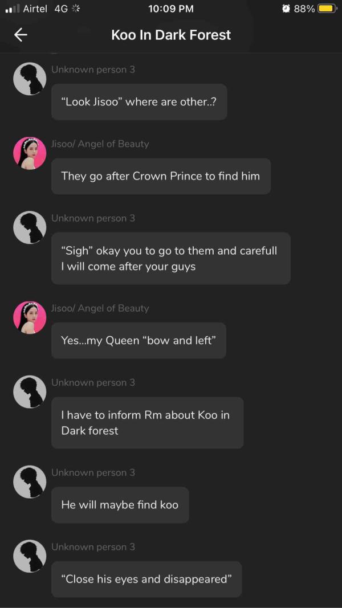Image resolution: width=342 pixels, height=608 pixels.
Task: Tap silhouette avatar beside 'inform Rm' message
Action: (30, 391)
